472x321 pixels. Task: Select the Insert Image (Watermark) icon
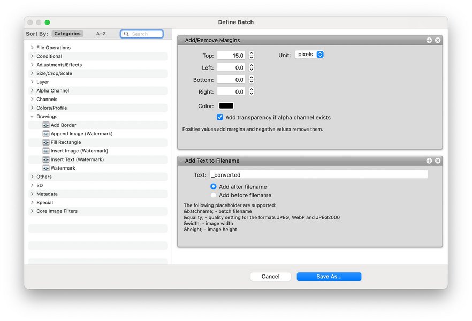pyautogui.click(x=47, y=150)
